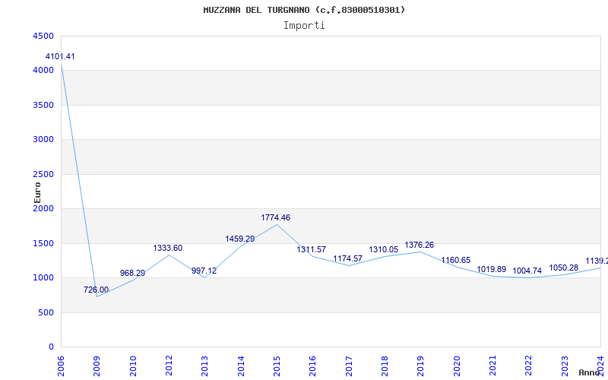Click the 2015 year tick on x-axis

[277, 364]
